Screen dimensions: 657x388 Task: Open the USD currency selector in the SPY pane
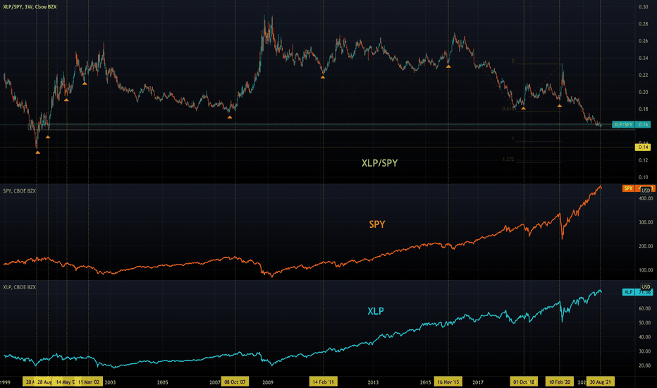tap(646, 190)
